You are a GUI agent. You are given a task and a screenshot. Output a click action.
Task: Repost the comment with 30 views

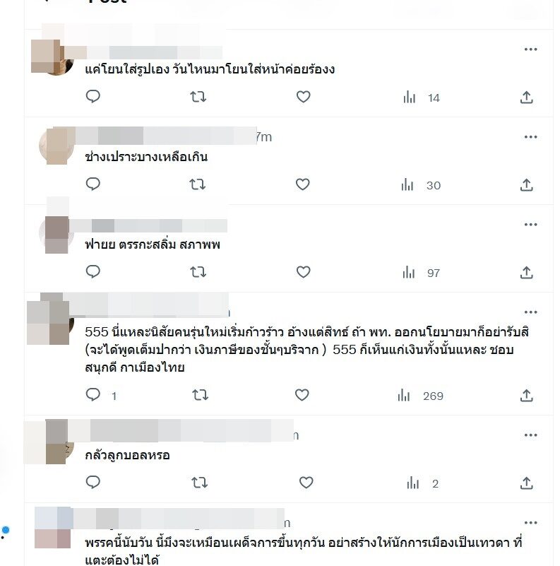click(x=197, y=184)
